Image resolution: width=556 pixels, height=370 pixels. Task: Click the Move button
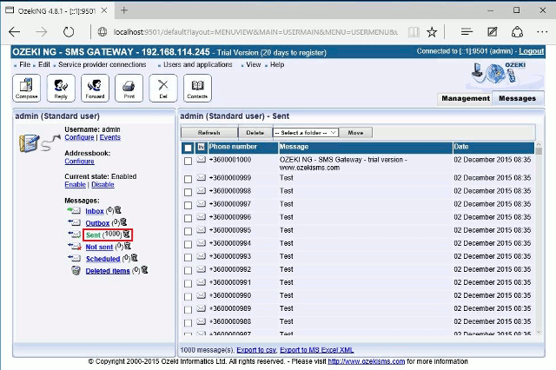(x=355, y=133)
